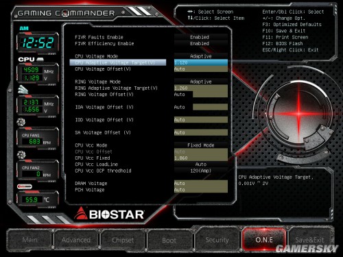Open the Save&Exit tab
The image size is (343, 257).
[309, 240]
